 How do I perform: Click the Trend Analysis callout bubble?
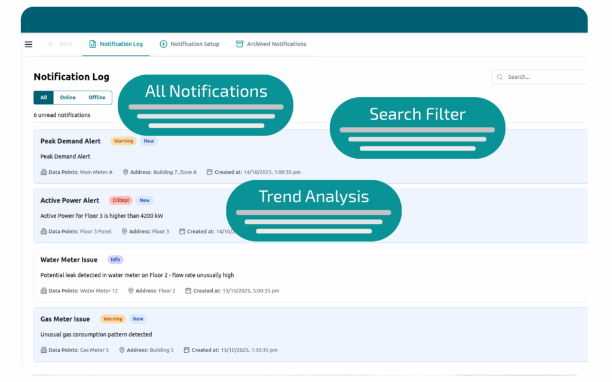click(314, 211)
